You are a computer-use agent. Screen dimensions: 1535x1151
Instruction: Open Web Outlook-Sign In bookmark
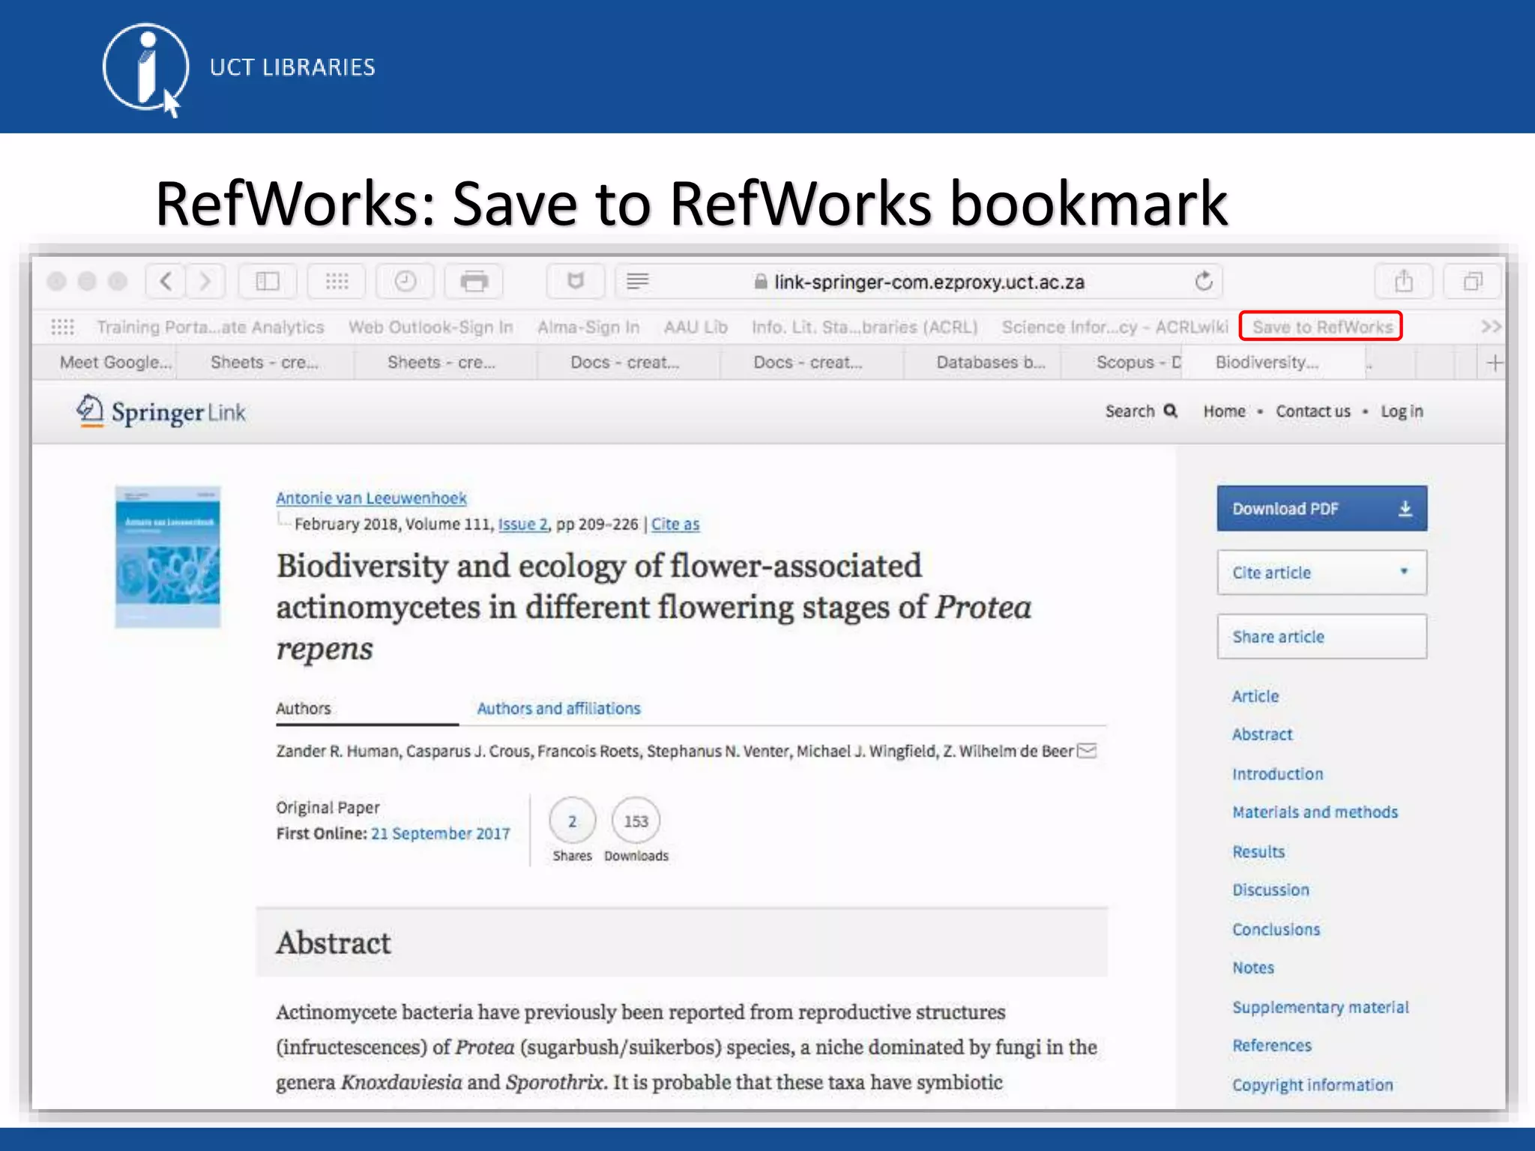[x=430, y=327]
